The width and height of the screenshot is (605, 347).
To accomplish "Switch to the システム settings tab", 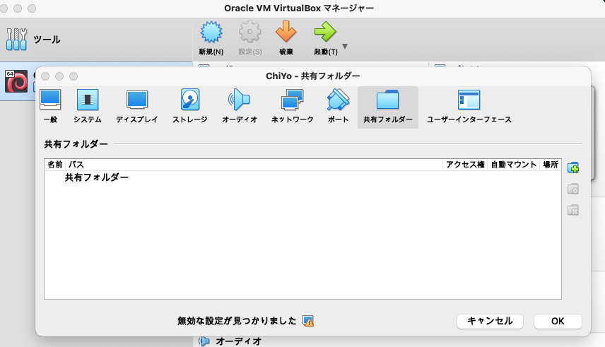I will click(x=88, y=107).
